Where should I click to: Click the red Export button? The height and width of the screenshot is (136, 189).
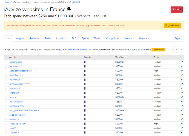point(177,10)
